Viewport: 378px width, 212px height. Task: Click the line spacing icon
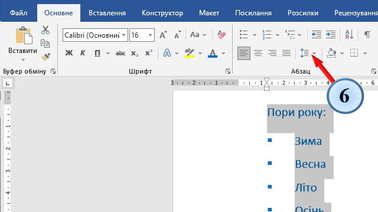tap(305, 53)
